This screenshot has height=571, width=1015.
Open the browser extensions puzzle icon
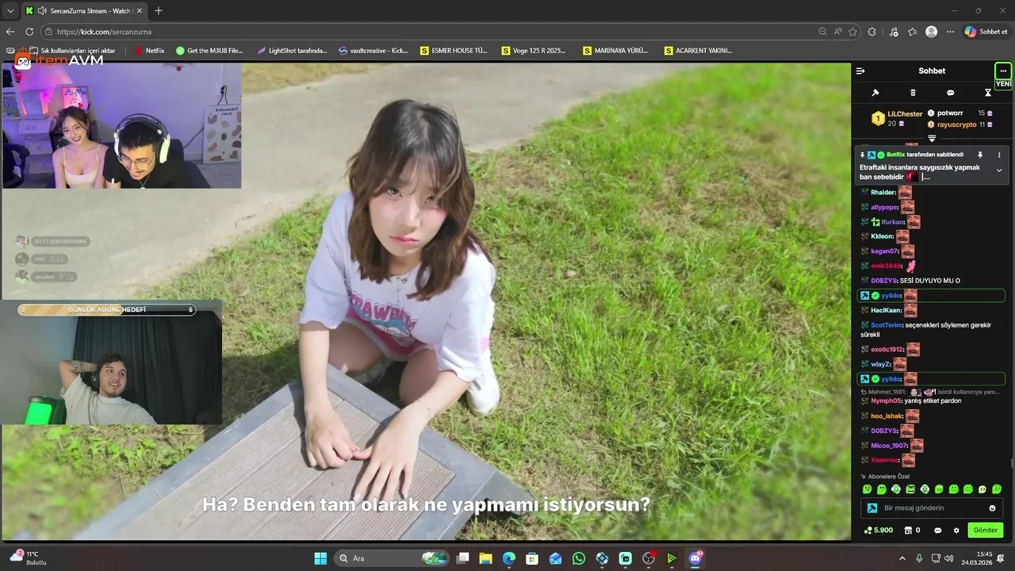pos(872,32)
